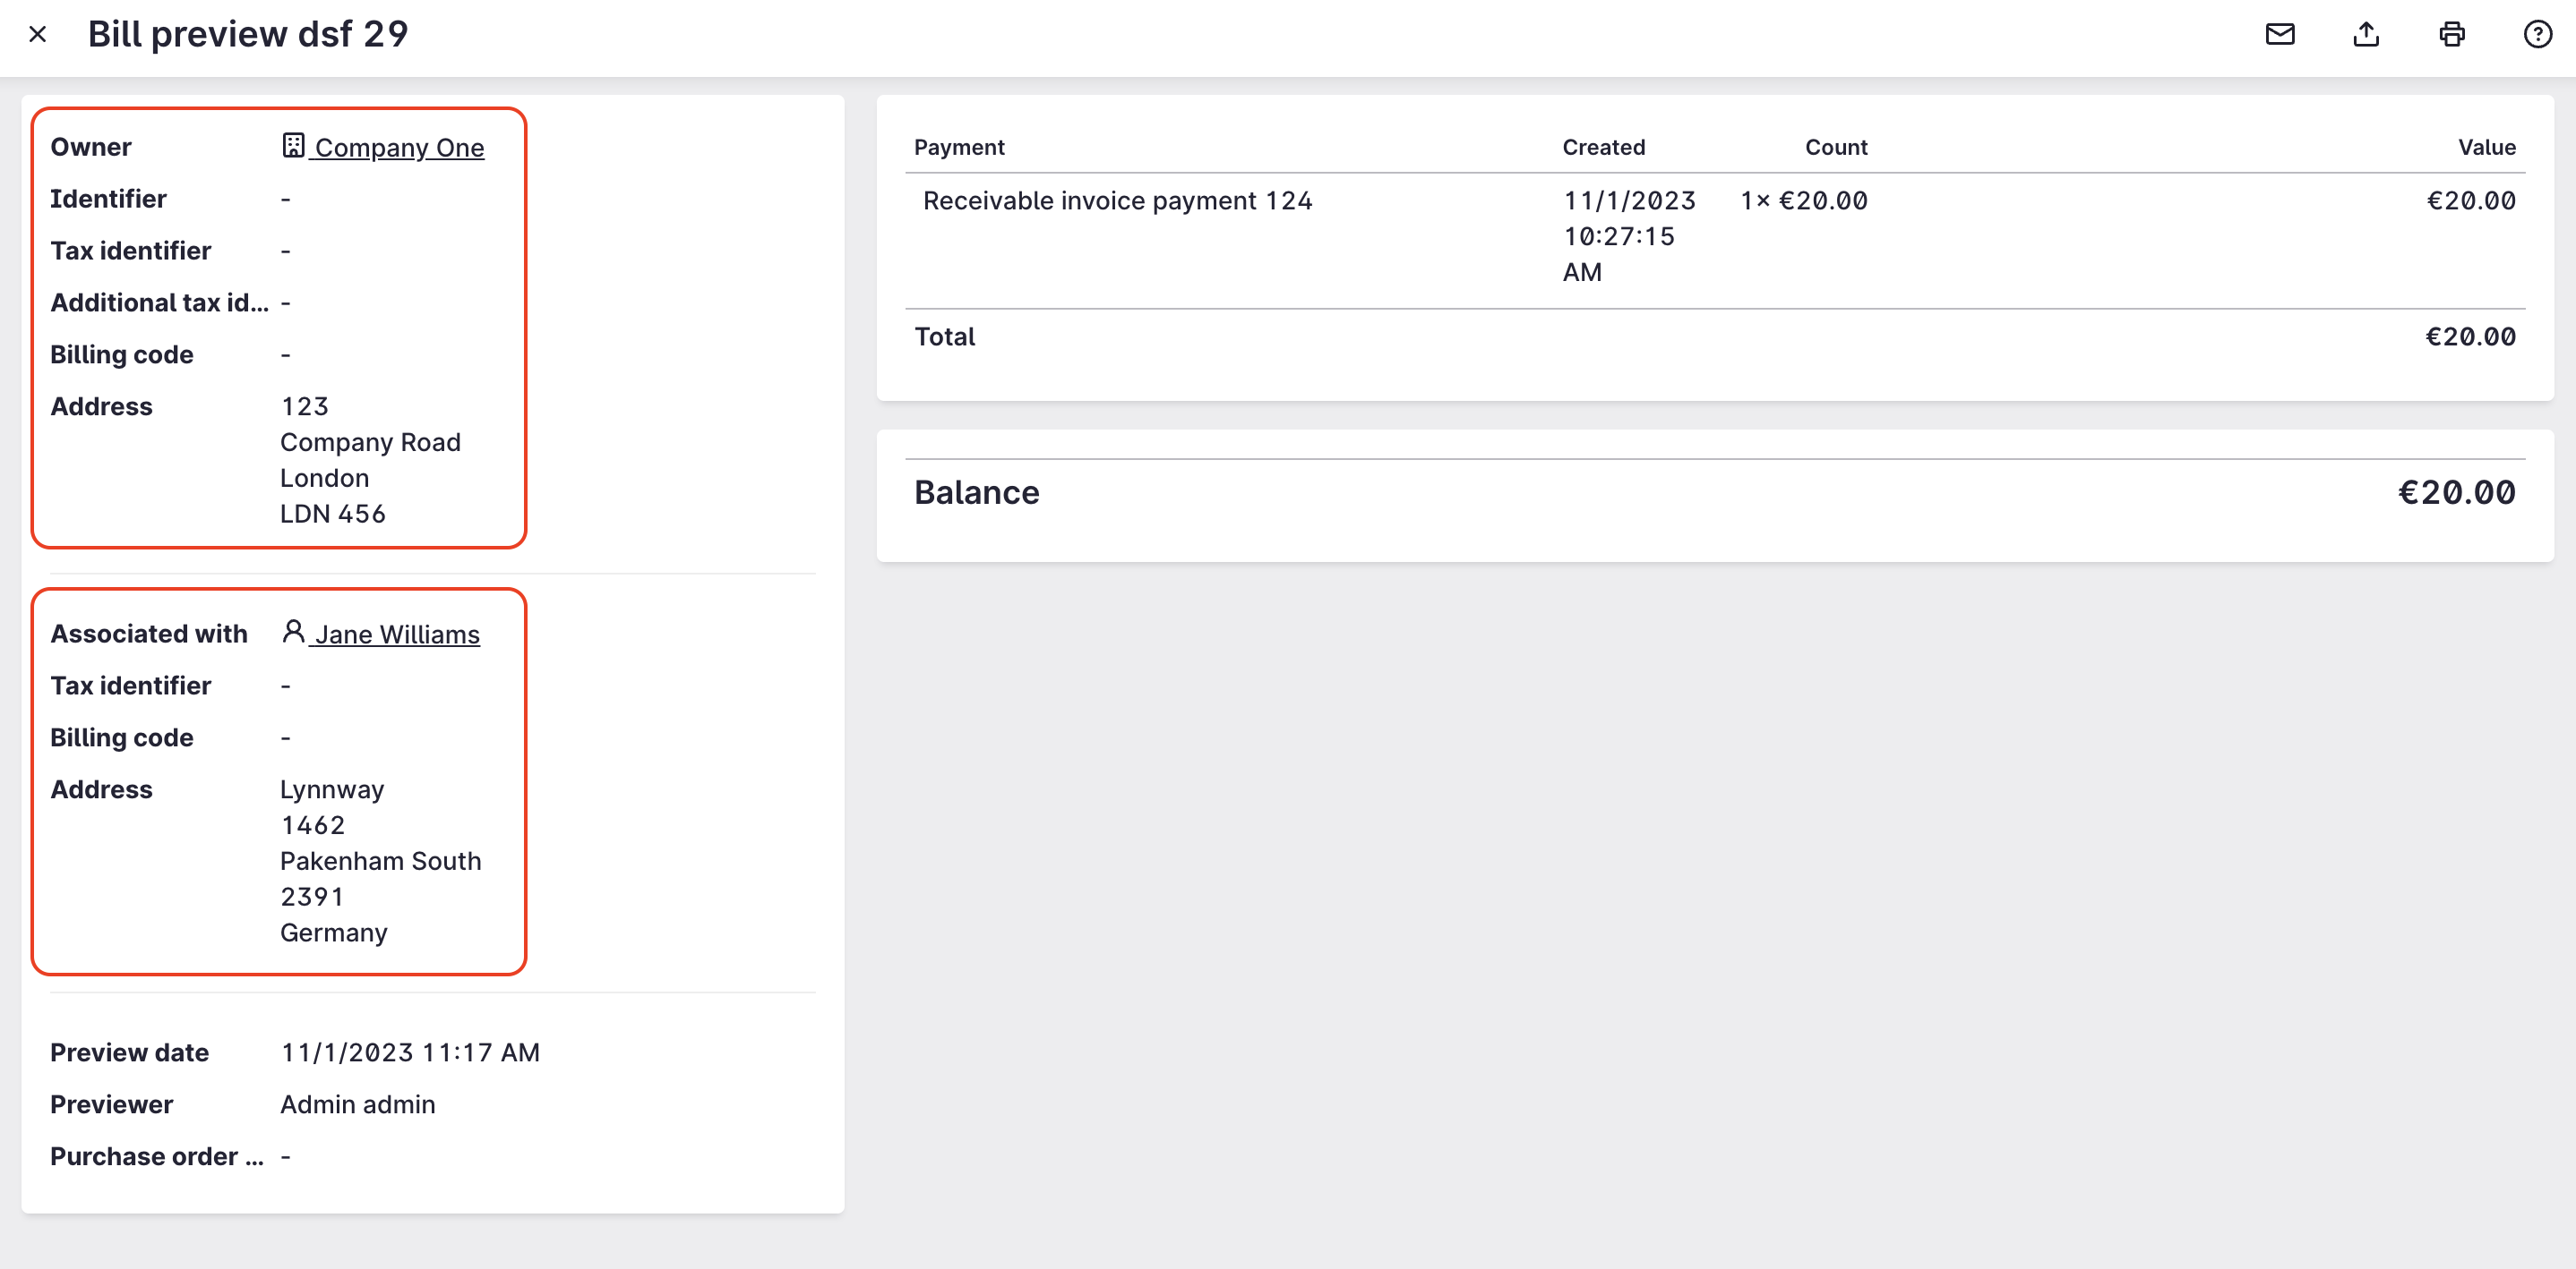Print the bill preview
This screenshot has width=2576, height=1269.
point(2451,35)
